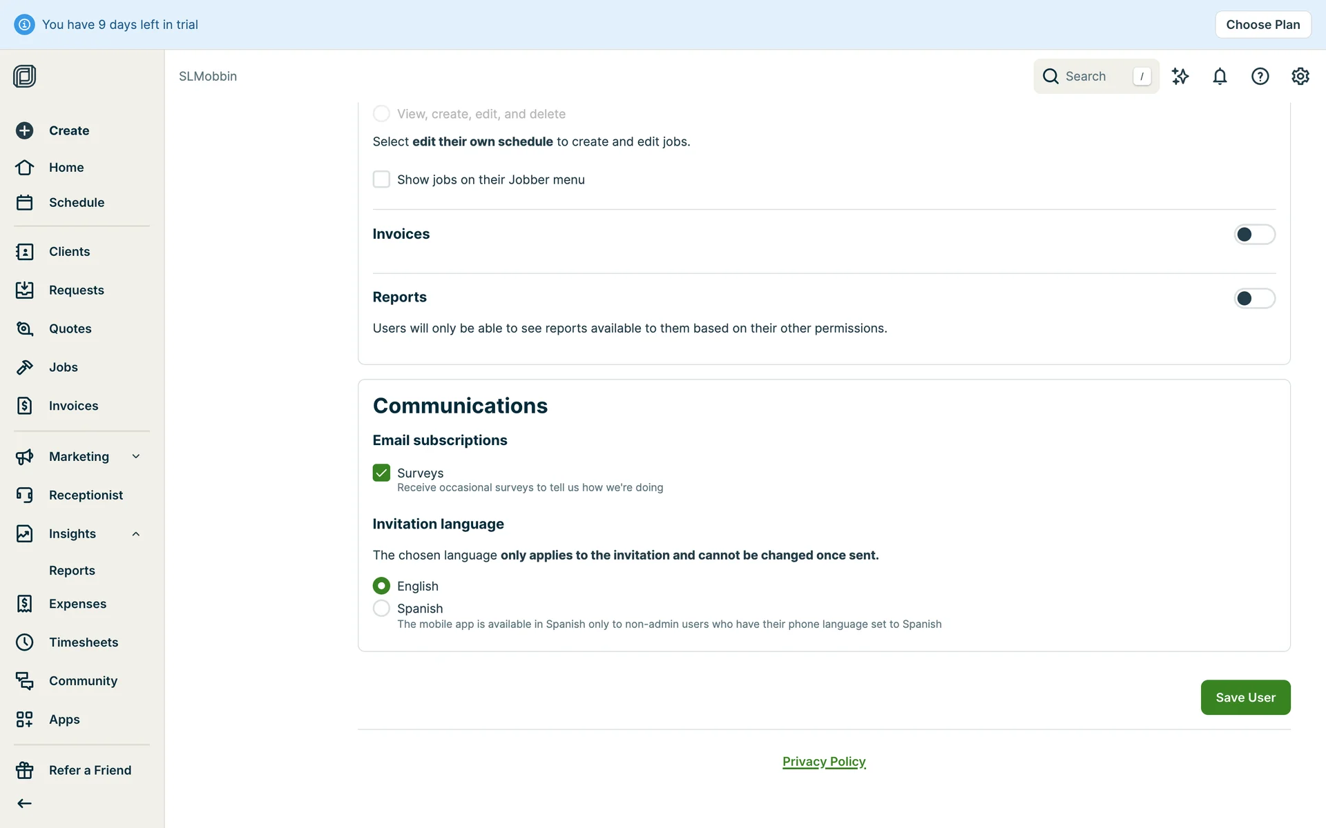Click the sparkle AI assistant icon
1326x828 pixels.
[x=1180, y=77]
